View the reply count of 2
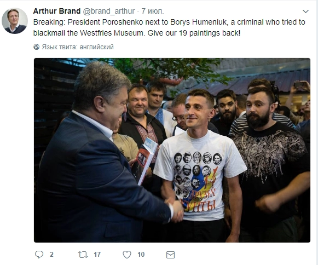This screenshot has height=265, width=318. [x=51, y=255]
